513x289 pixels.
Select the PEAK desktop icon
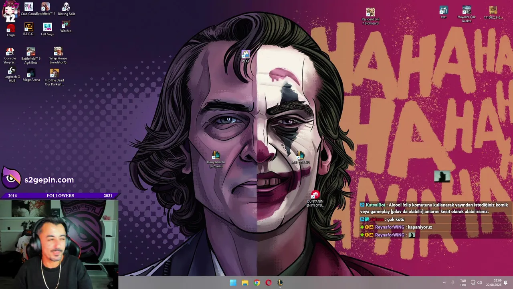click(x=246, y=56)
